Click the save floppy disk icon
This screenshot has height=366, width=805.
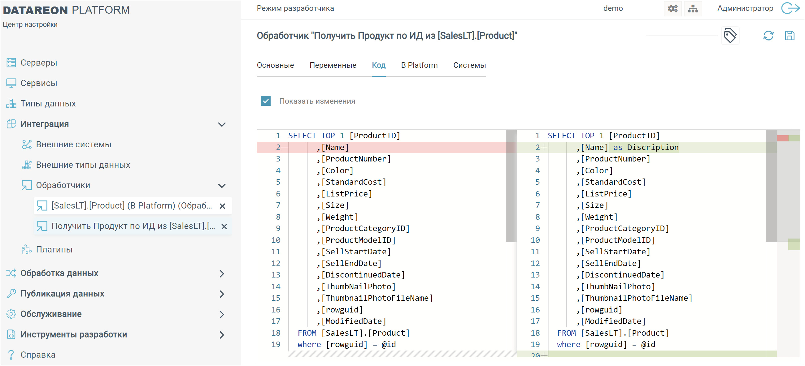click(x=790, y=36)
